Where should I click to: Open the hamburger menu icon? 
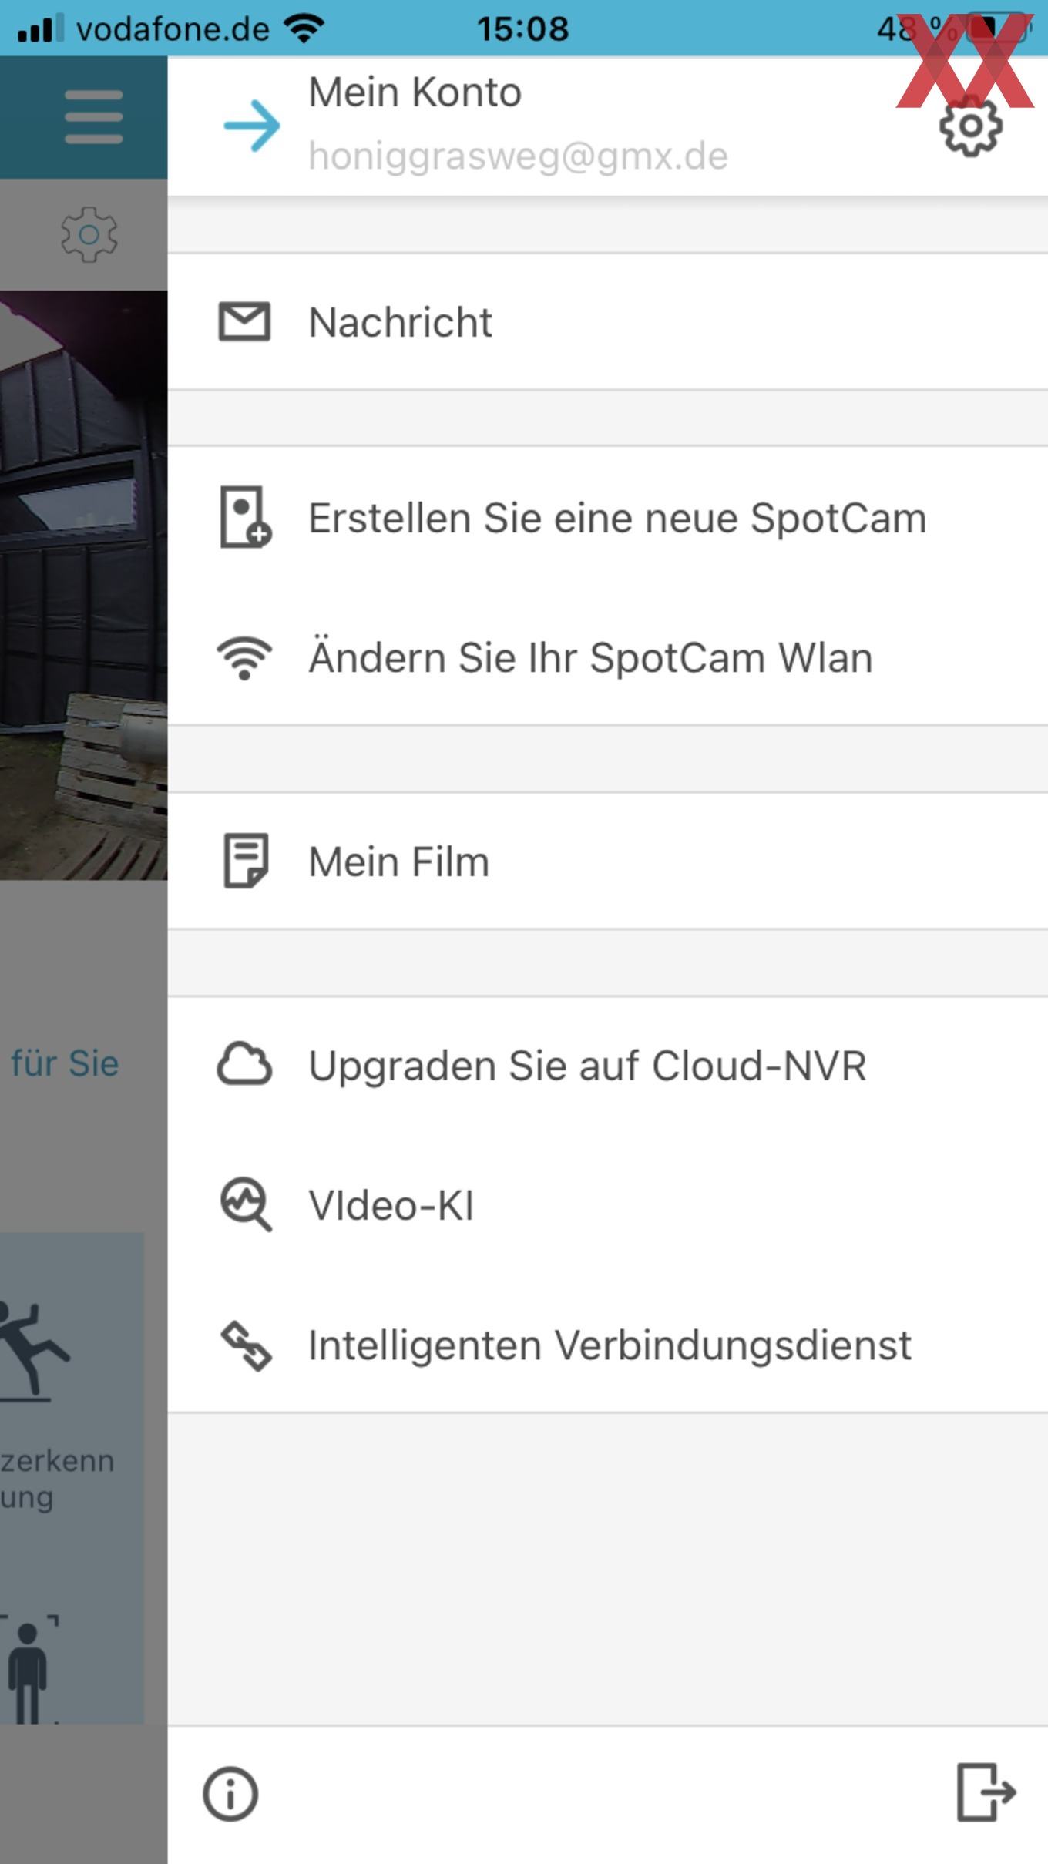coord(94,117)
